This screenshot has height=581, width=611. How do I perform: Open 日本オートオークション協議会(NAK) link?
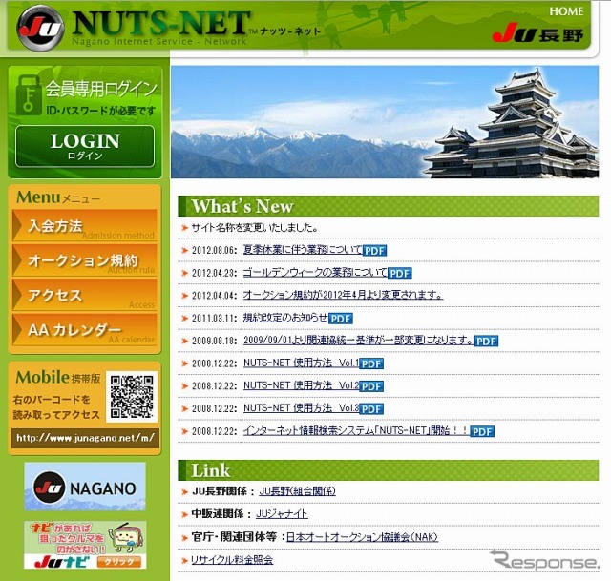click(363, 537)
